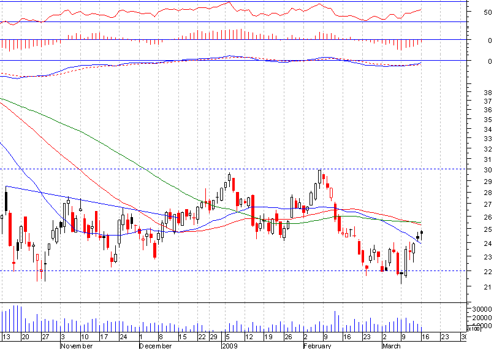
Task: Click date label 24 on time axis
Action: click(x=123, y=337)
